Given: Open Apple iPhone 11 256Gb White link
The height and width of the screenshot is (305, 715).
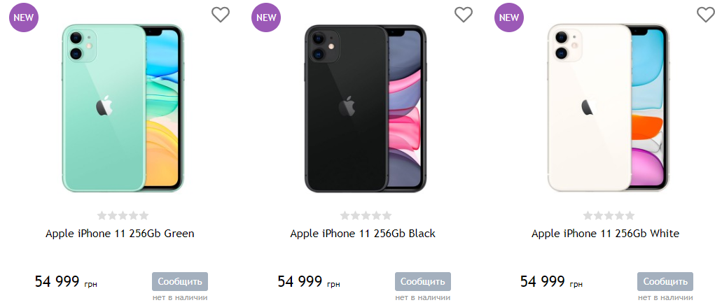Looking at the screenshot, I should [x=605, y=234].
